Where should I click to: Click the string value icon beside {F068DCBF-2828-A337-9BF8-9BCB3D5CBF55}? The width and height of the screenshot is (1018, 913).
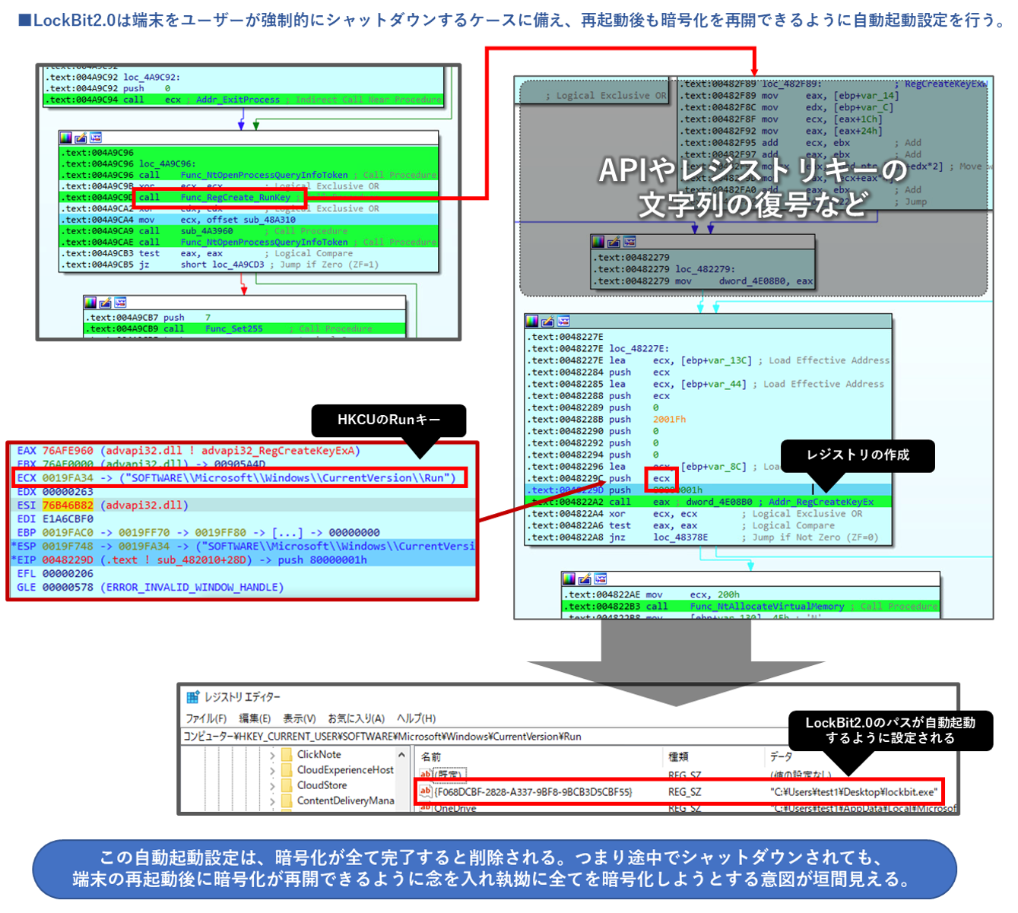tap(426, 791)
